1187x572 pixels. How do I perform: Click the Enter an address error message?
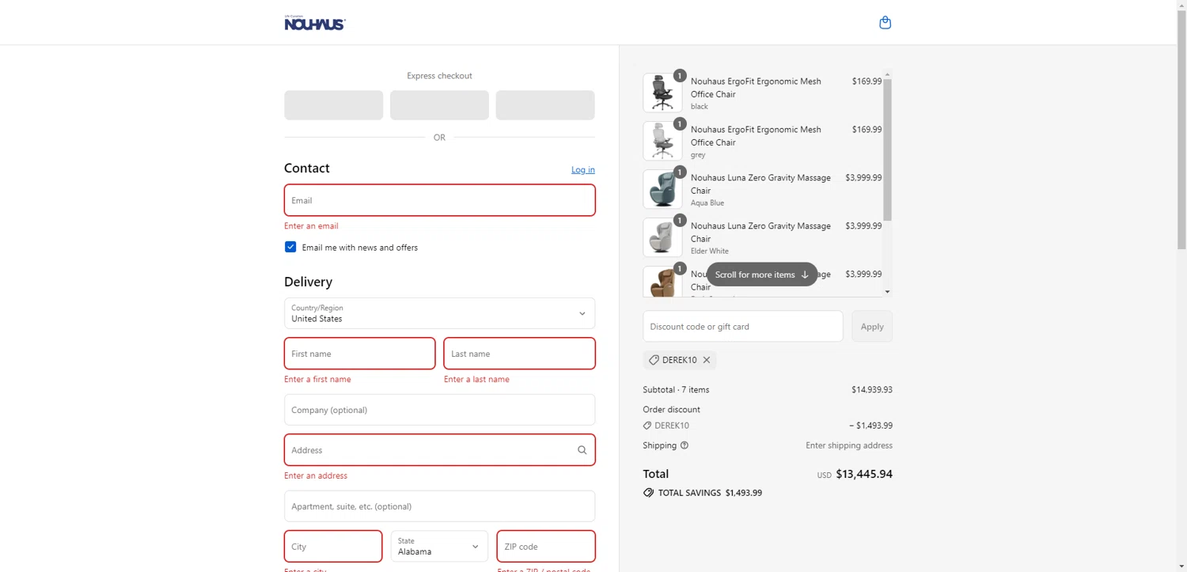(x=316, y=476)
